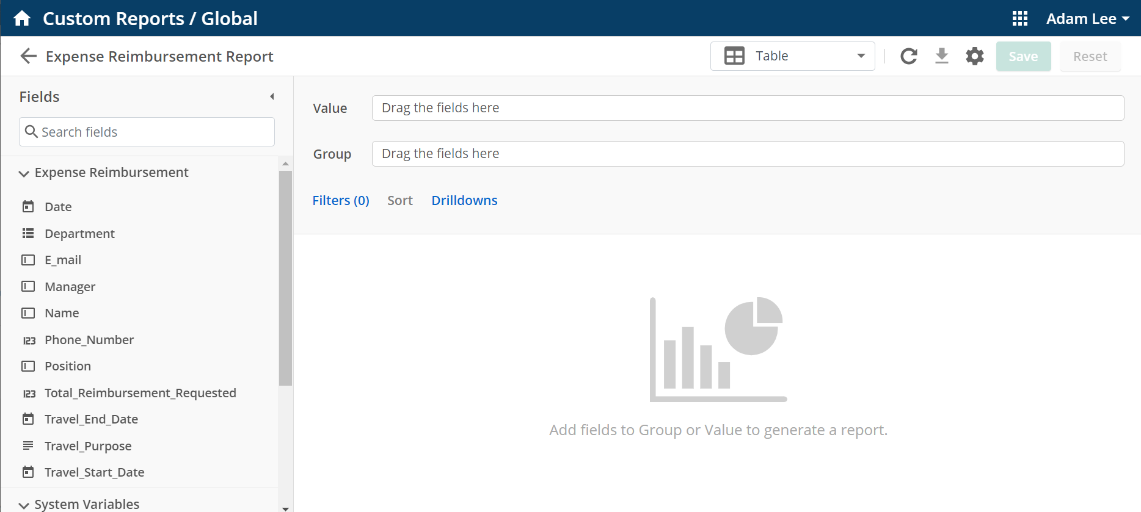1141x512 pixels.
Task: Focus the Search fields input
Action: 147,132
